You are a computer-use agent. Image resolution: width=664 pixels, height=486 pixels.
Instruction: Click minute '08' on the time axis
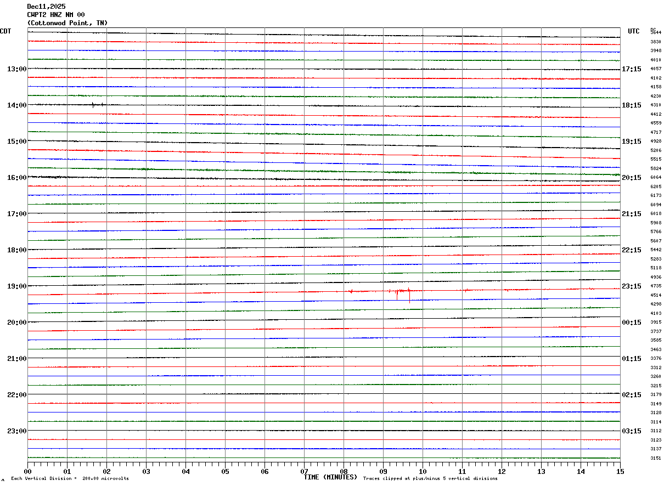pyautogui.click(x=344, y=471)
